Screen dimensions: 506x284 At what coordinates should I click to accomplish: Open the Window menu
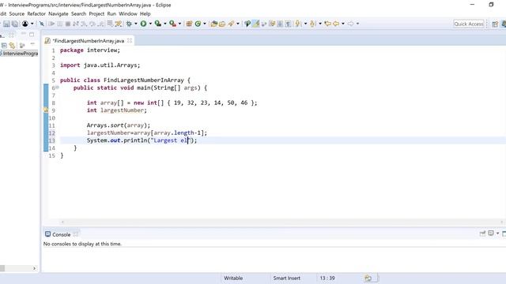128,14
